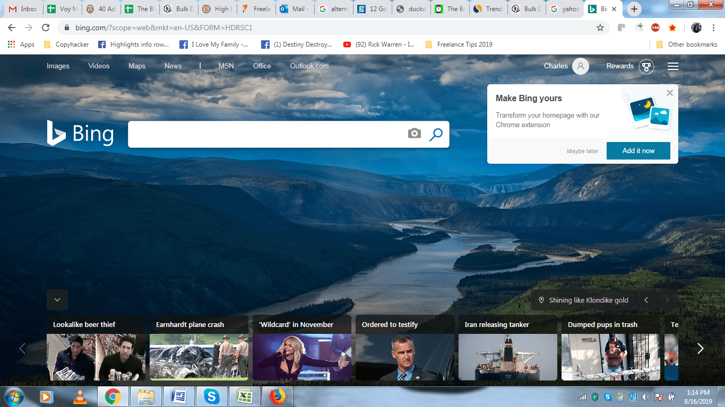The height and width of the screenshot is (407, 725).
Task: Open Freelance Tips 2019 bookmark folder
Action: (x=459, y=45)
